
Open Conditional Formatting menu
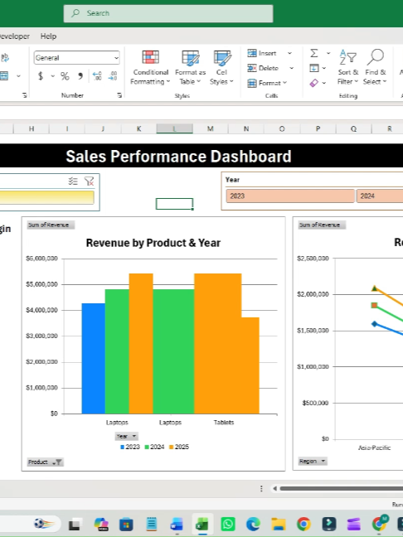tap(150, 67)
